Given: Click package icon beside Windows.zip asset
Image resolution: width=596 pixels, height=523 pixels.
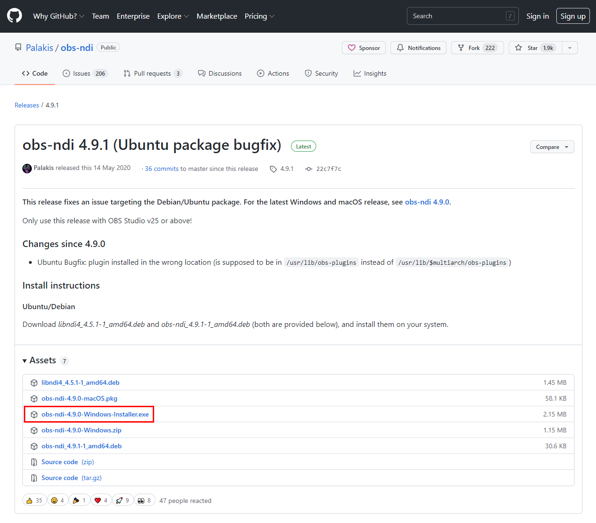Looking at the screenshot, I should coord(34,431).
